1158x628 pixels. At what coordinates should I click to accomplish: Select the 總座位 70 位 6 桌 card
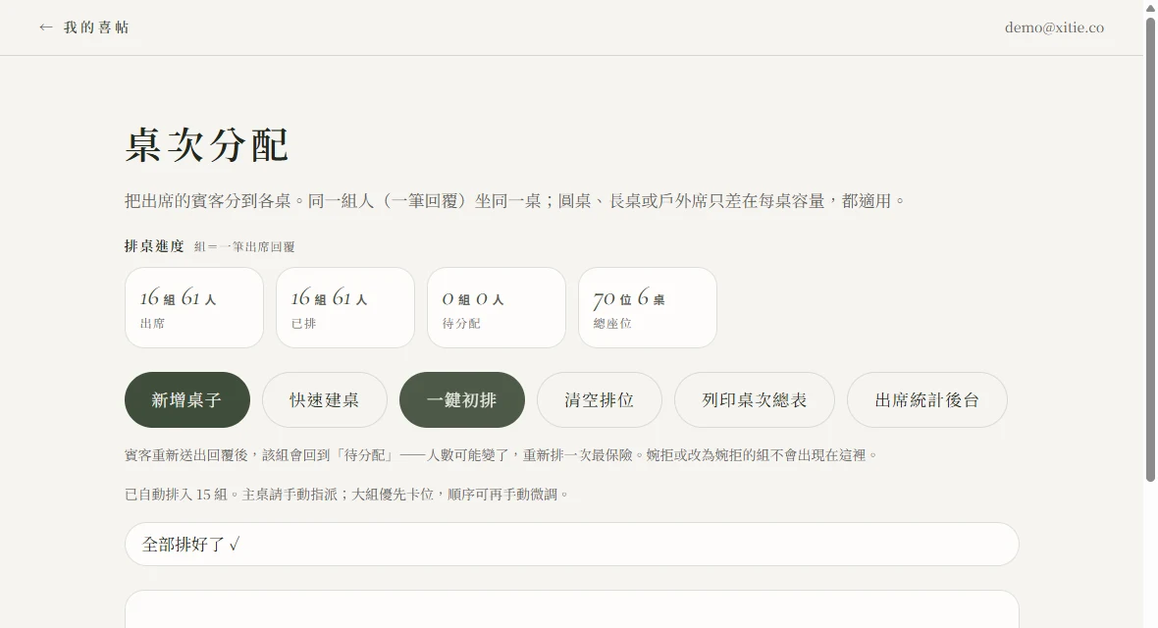click(647, 307)
